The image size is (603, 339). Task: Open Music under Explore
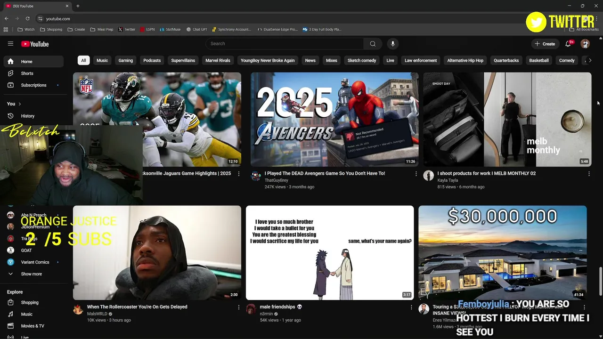(33, 314)
